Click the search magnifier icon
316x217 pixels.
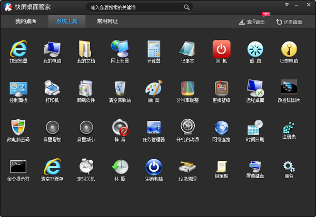point(186,7)
